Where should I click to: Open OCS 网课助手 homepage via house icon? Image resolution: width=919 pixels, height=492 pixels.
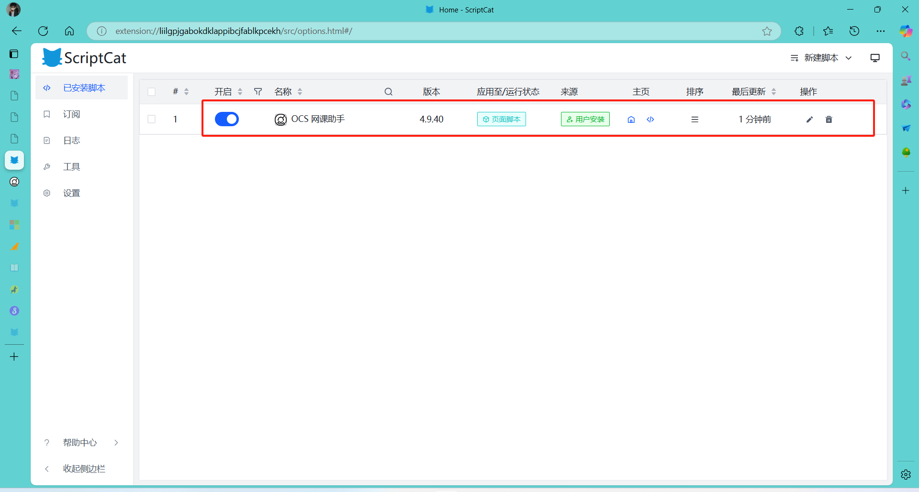tap(631, 120)
